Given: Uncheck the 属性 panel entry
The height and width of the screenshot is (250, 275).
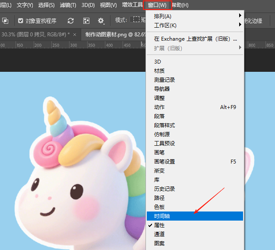Looking at the screenshot, I should click(195, 225).
